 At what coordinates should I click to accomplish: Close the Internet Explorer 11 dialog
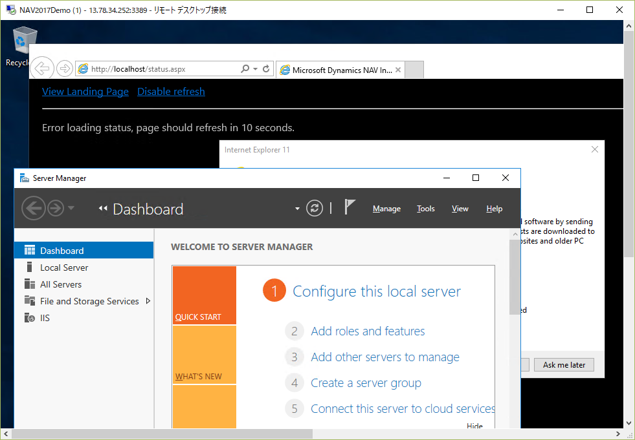click(x=594, y=149)
